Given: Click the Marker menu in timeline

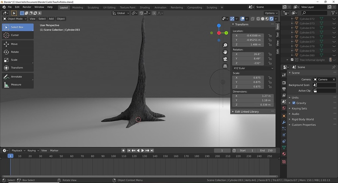Looking at the screenshot, I should tap(54, 150).
